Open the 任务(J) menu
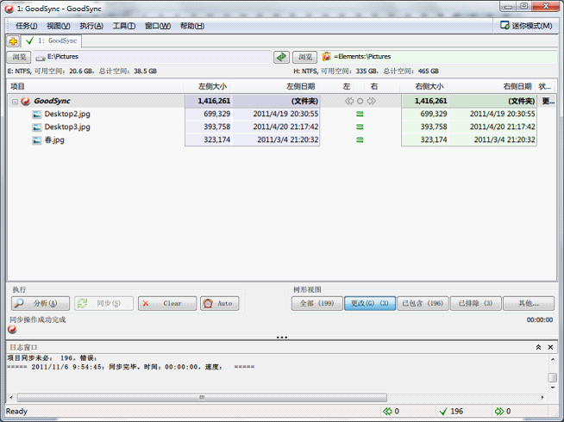Viewport: 564px width, 422px height. [26, 26]
